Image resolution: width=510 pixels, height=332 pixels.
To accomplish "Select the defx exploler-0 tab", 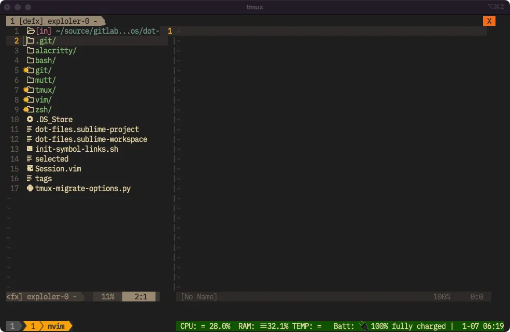I will coord(54,21).
